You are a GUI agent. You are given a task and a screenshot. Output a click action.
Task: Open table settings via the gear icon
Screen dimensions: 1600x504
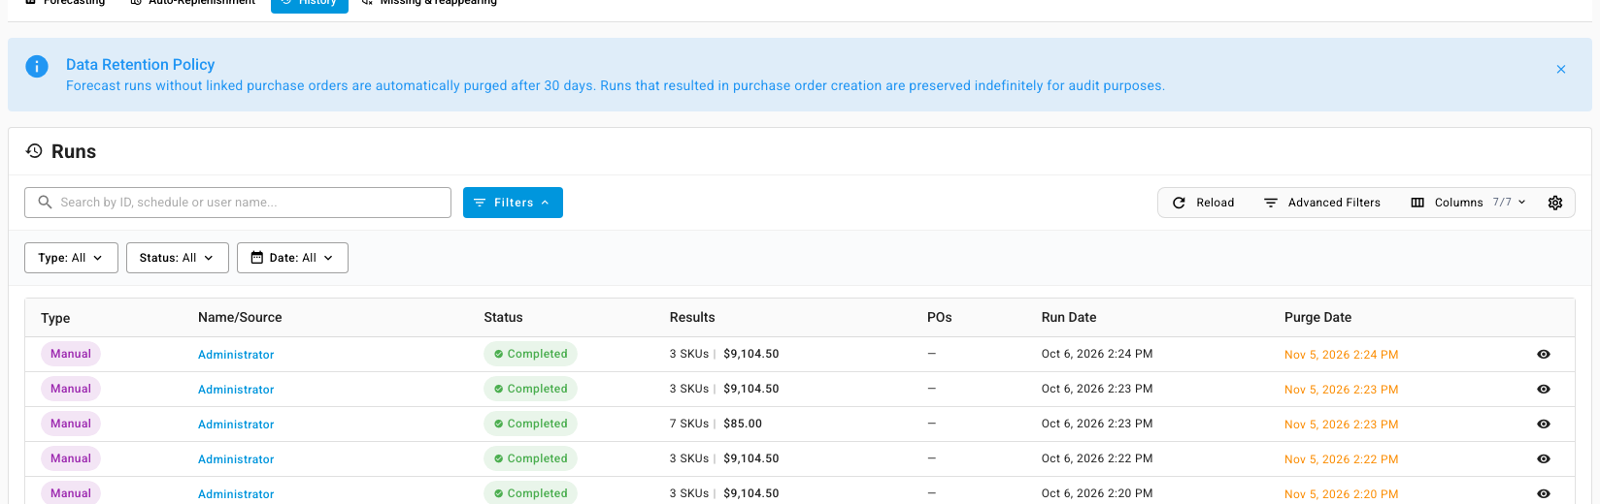[1555, 203]
